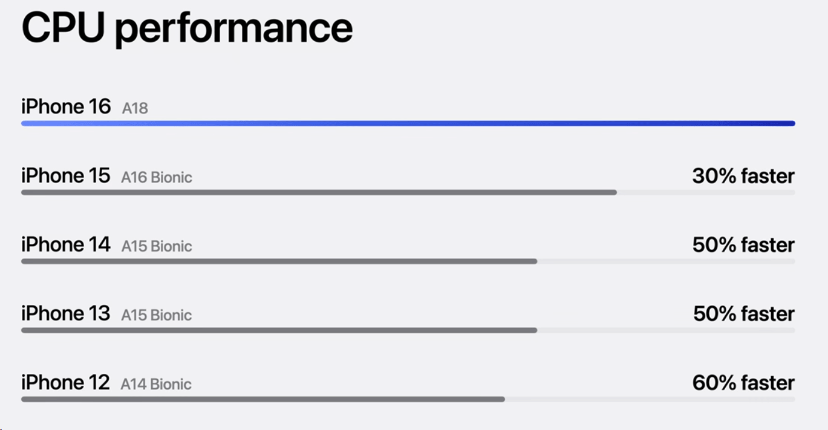Click the gray iPhone 15 performance bar
The height and width of the screenshot is (430, 828).
pos(319,193)
